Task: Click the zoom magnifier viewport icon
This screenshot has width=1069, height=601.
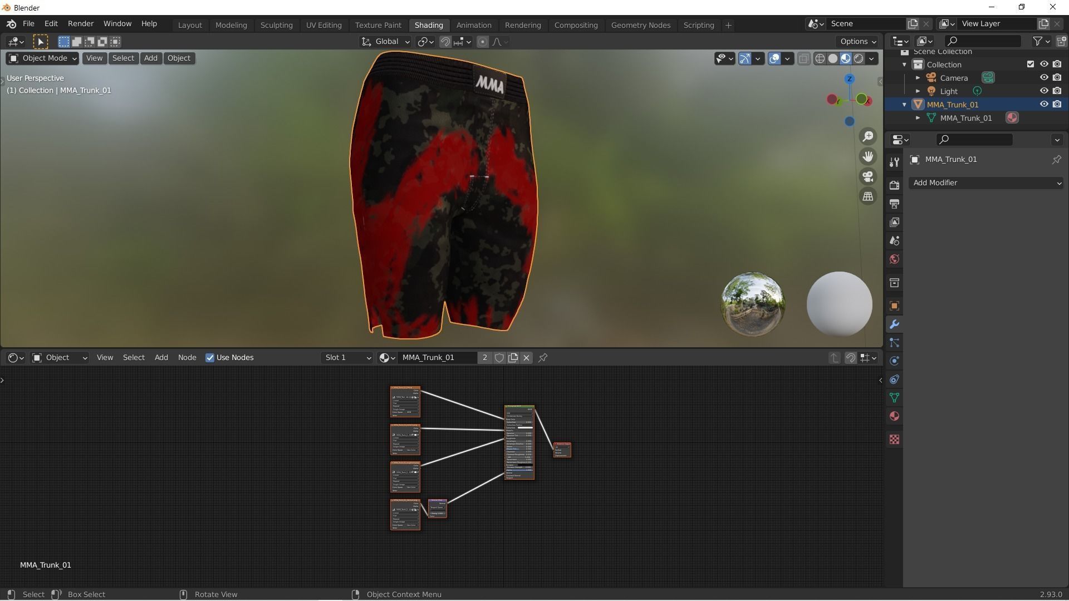Action: pyautogui.click(x=867, y=137)
